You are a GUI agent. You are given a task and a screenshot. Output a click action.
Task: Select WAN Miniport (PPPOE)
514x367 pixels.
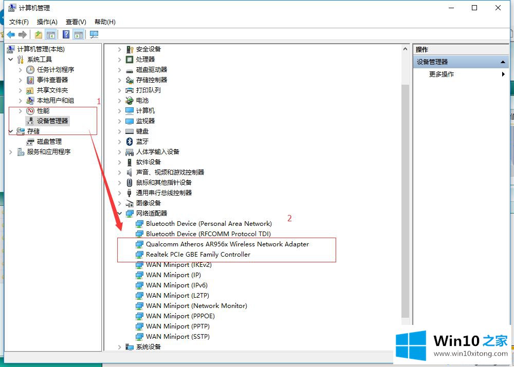point(180,316)
